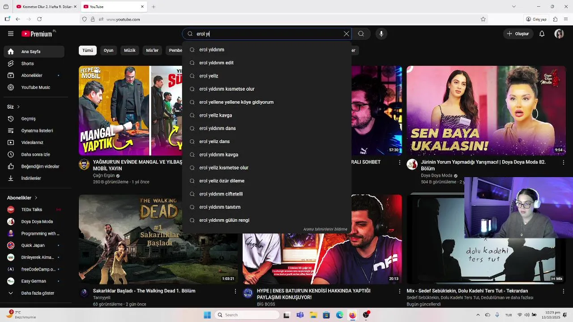This screenshot has width=573, height=322.
Task: Open Doya Doya Moda subscription
Action: [34, 221]
